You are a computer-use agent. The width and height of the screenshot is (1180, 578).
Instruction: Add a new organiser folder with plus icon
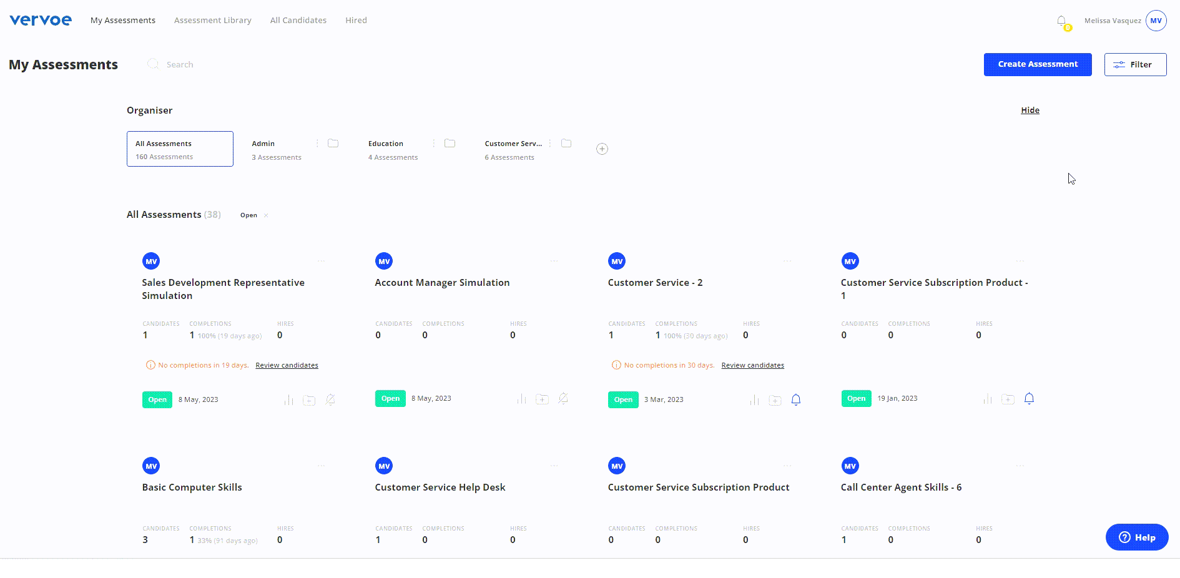tap(602, 149)
